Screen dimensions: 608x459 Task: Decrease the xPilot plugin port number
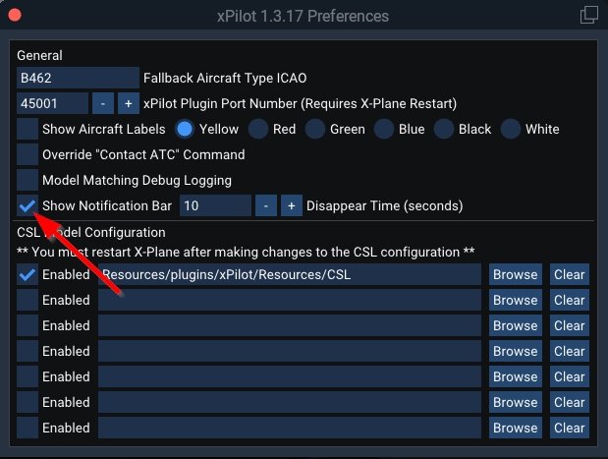point(103,103)
